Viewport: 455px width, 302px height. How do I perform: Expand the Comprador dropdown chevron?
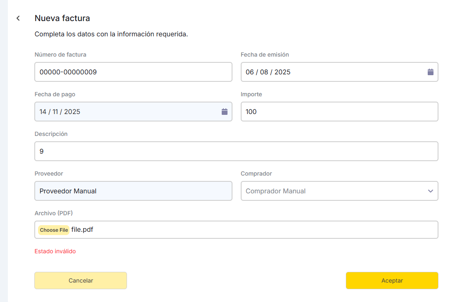430,191
